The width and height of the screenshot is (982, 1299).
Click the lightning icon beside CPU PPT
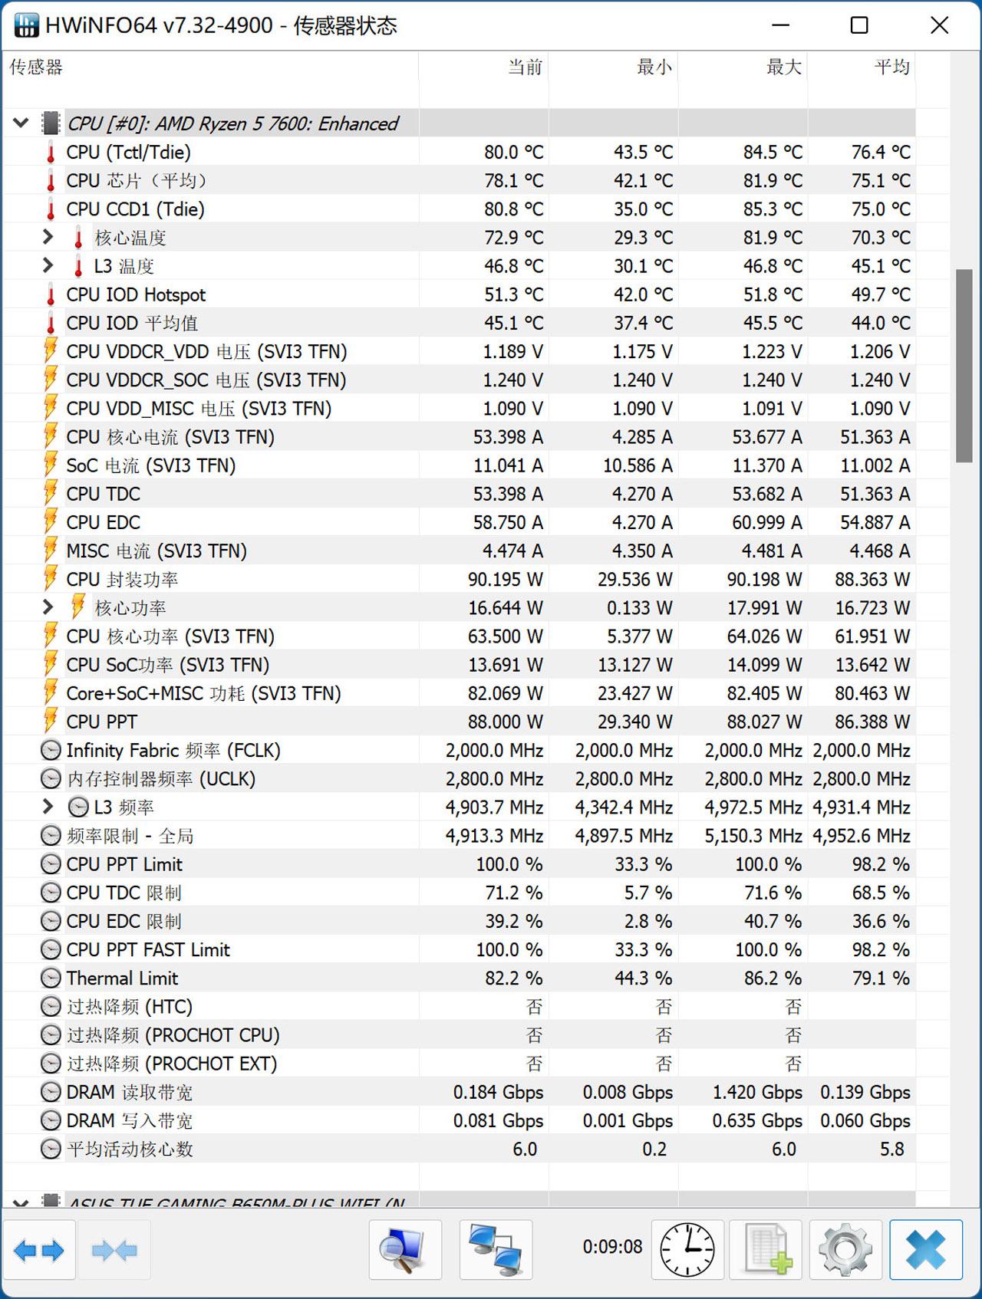[x=51, y=721]
